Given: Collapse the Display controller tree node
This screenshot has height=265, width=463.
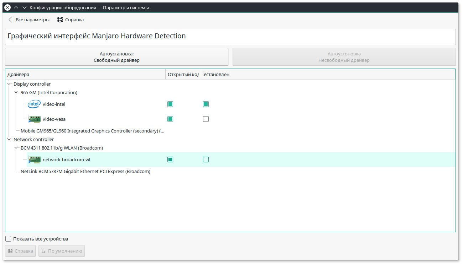Looking at the screenshot, I should point(9,84).
